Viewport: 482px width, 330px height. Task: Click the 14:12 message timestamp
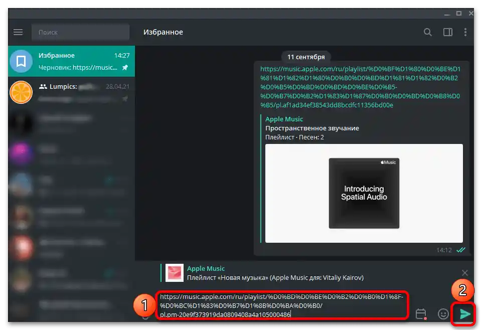[x=444, y=250]
